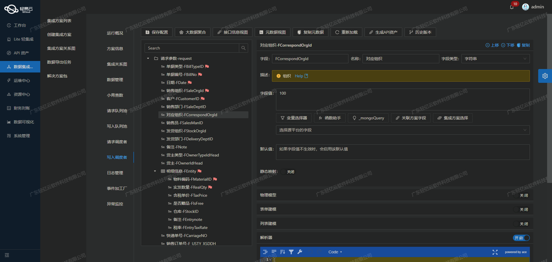Switch to the 运行概况 tab
The width and height of the screenshot is (552, 262).
(x=115, y=33)
